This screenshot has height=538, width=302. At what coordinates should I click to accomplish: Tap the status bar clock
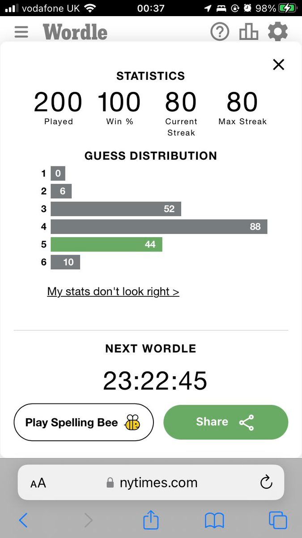tap(151, 8)
